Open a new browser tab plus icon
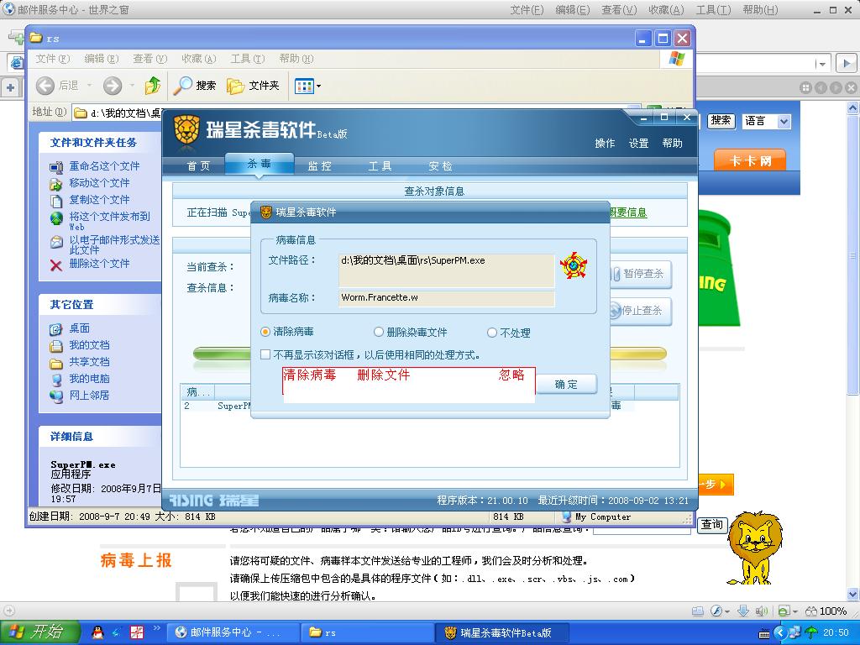Image resolution: width=860 pixels, height=645 pixels. coord(10,87)
